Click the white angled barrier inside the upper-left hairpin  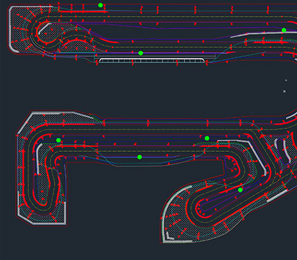coord(44,28)
